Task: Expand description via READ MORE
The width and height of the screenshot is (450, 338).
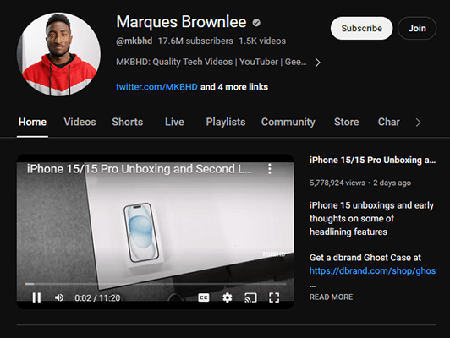Action: click(x=332, y=297)
